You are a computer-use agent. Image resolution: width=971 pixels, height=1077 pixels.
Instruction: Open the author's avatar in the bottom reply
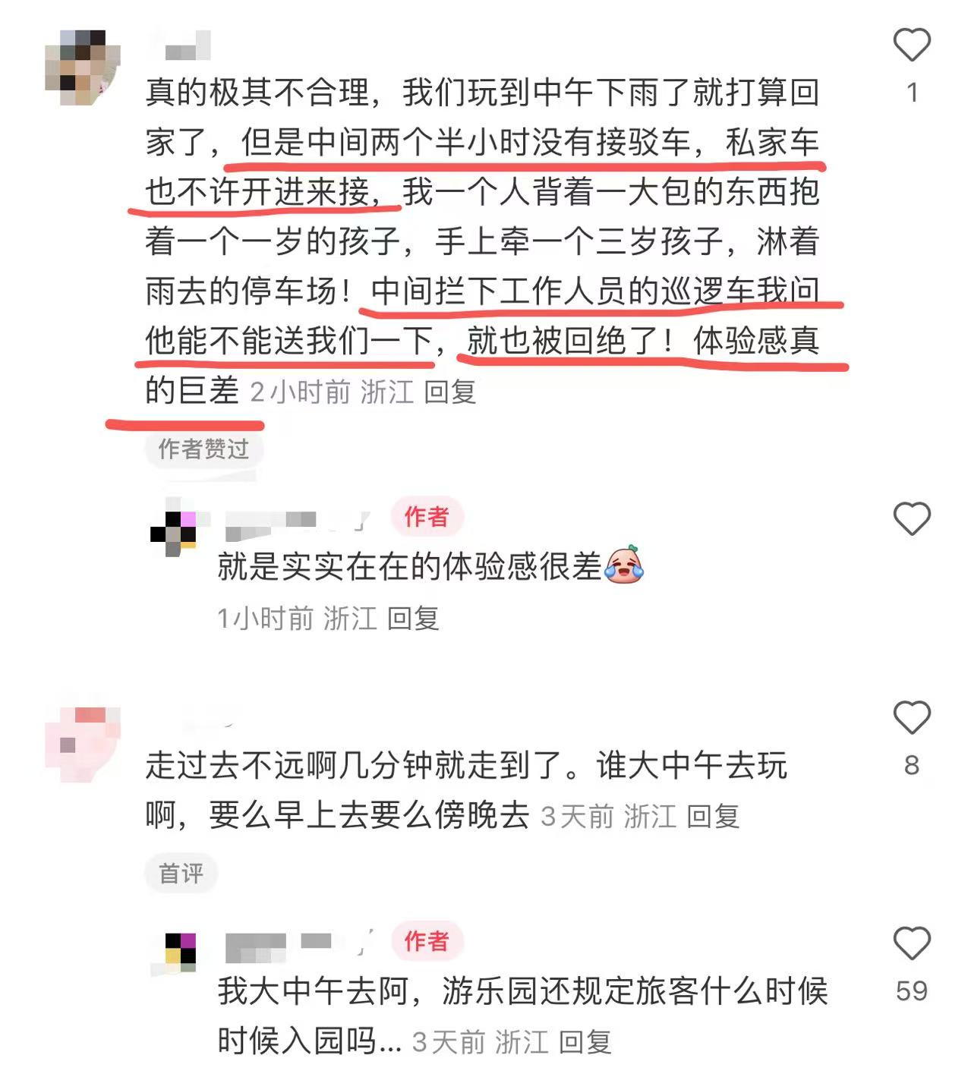[x=174, y=952]
